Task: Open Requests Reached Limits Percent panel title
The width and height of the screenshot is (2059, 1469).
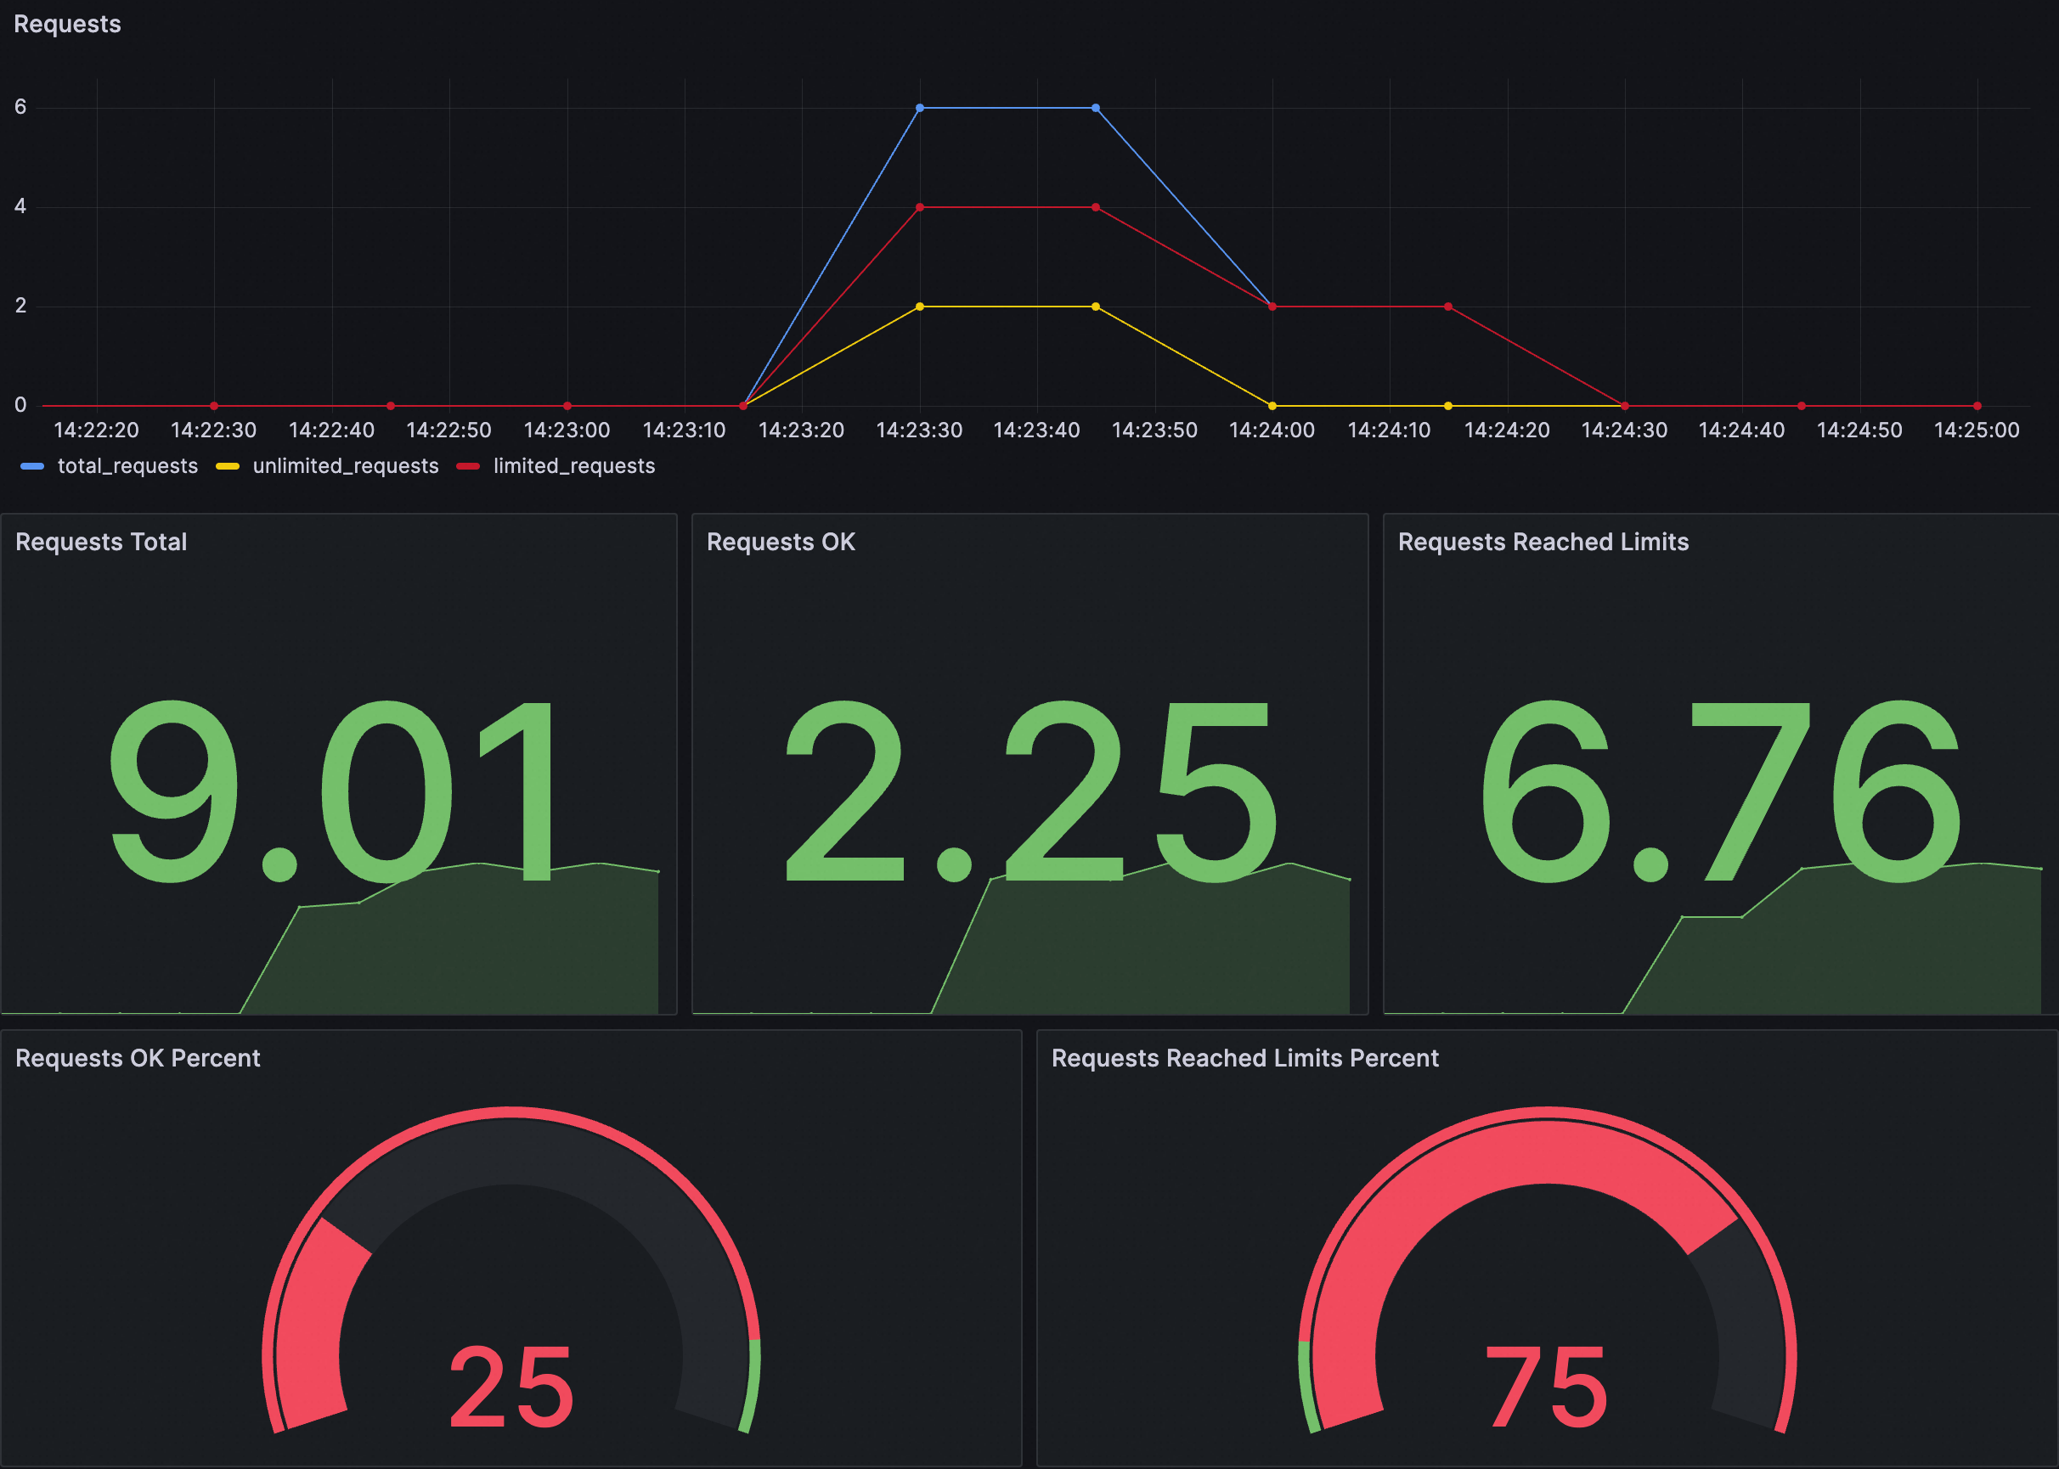Action: point(1244,1058)
